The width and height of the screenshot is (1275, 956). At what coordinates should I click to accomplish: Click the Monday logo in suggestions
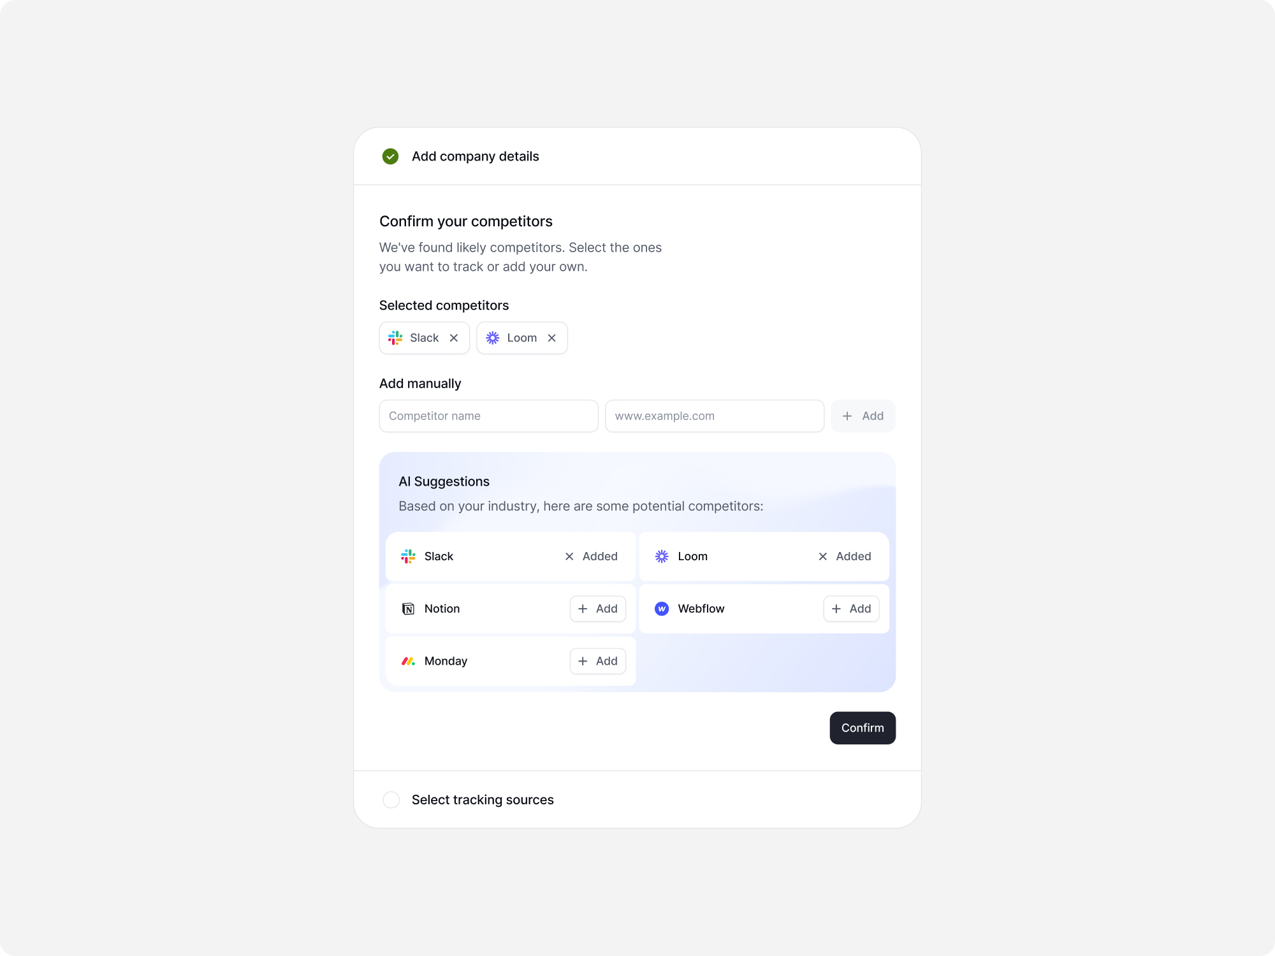click(x=408, y=661)
